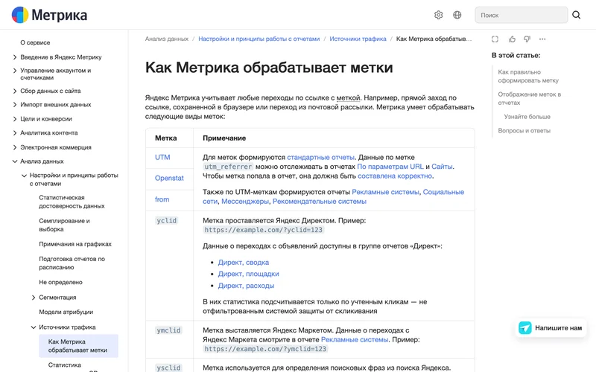The height and width of the screenshot is (372, 596).
Task: Click Анализ данных breadcrumb
Action: (166, 39)
